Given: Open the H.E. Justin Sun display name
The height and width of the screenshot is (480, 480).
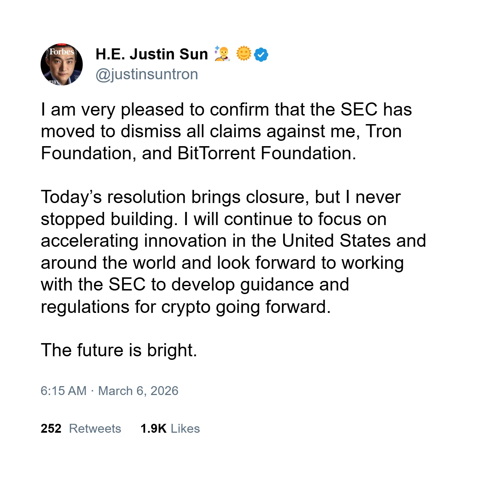Looking at the screenshot, I should [151, 54].
